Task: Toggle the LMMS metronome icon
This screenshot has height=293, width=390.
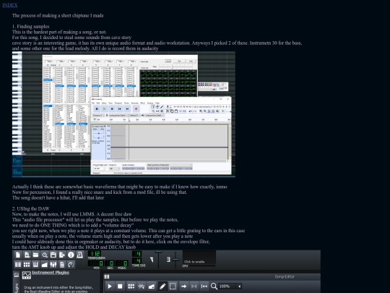Action: click(79, 255)
